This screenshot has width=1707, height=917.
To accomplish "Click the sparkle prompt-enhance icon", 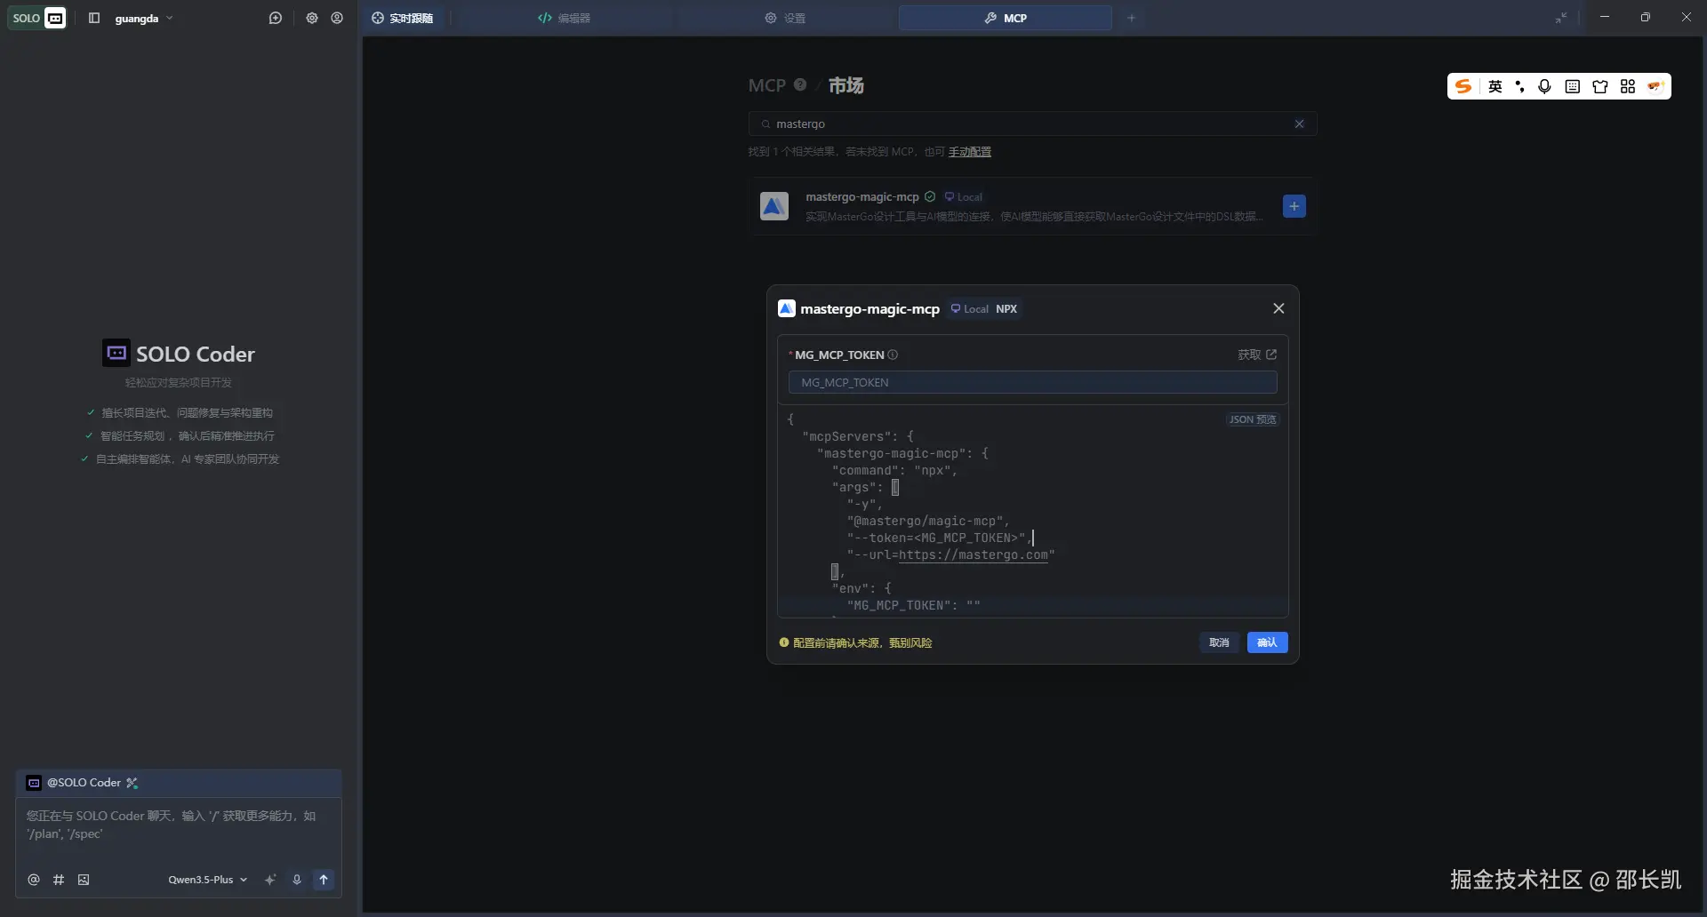I will click(270, 880).
